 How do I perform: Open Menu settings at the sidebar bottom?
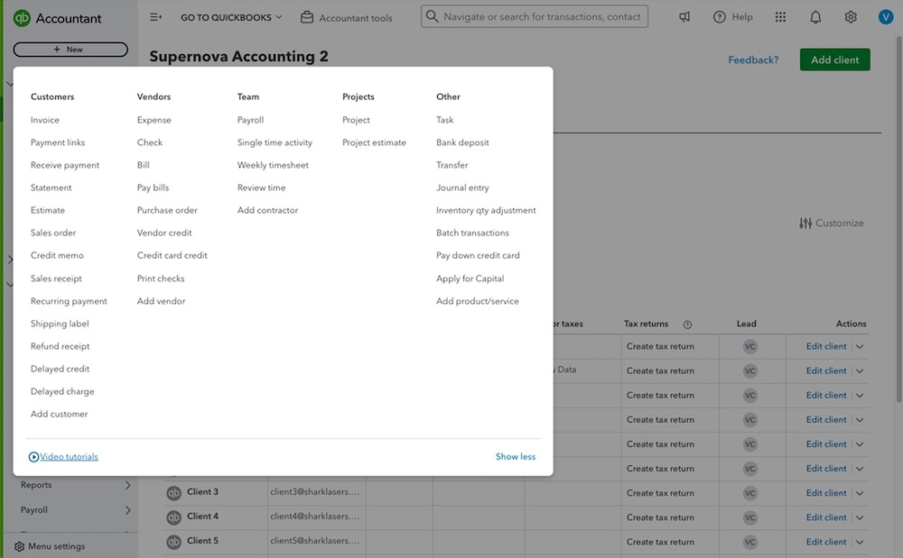50,546
